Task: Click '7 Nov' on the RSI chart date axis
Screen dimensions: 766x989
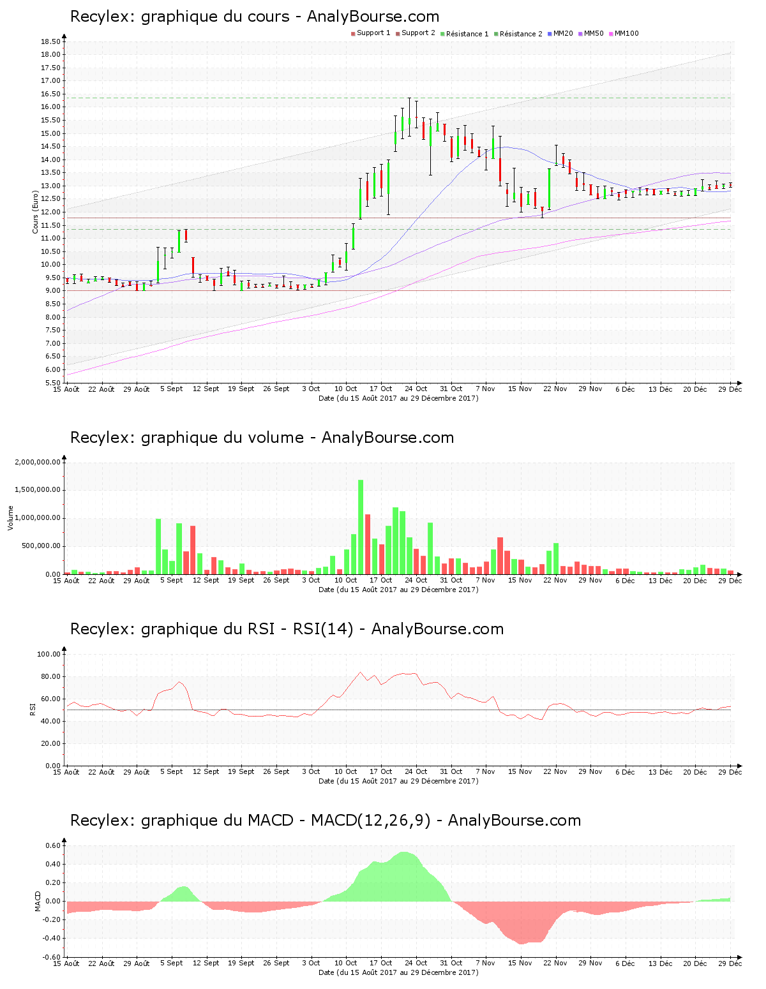Action: [485, 771]
